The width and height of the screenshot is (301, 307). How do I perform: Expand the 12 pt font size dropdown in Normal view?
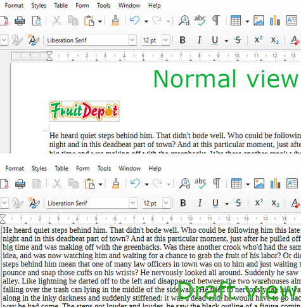tap(166, 40)
